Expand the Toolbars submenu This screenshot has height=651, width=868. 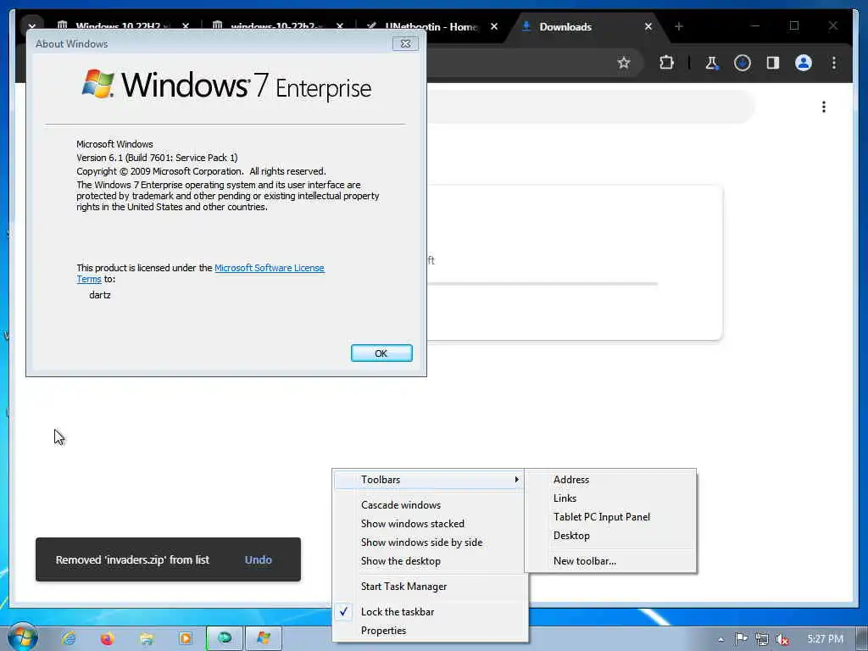[x=430, y=480]
